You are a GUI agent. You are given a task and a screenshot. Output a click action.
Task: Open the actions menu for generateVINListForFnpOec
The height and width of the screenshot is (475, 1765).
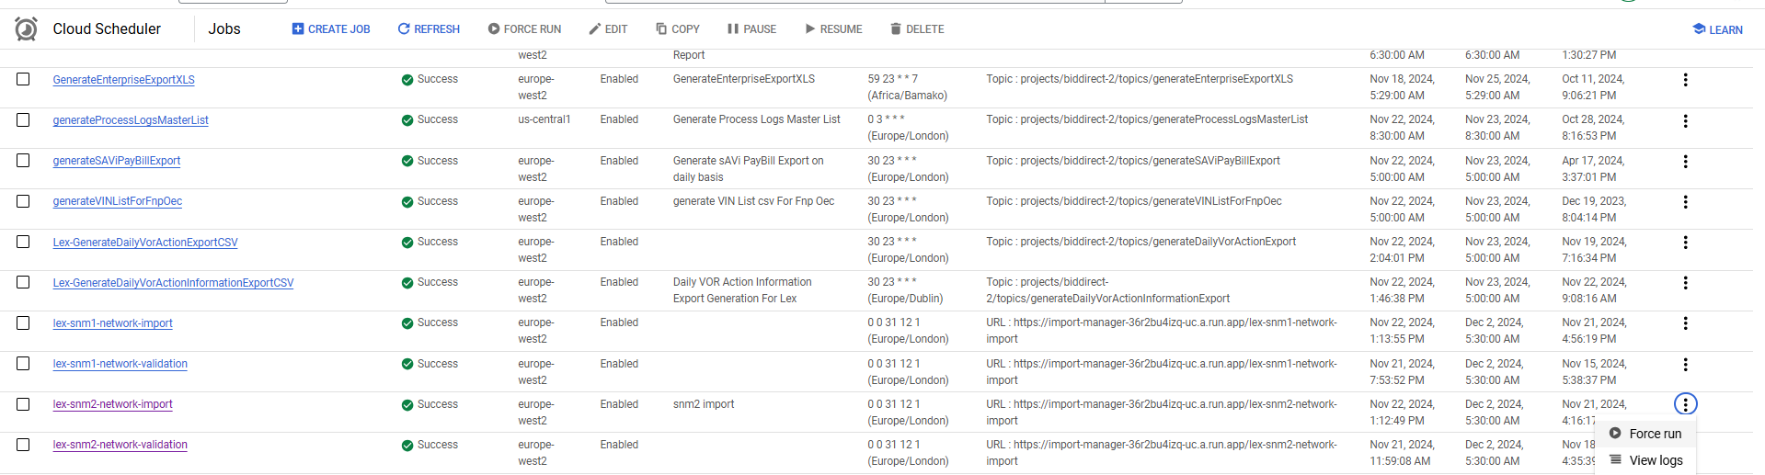[x=1685, y=201]
